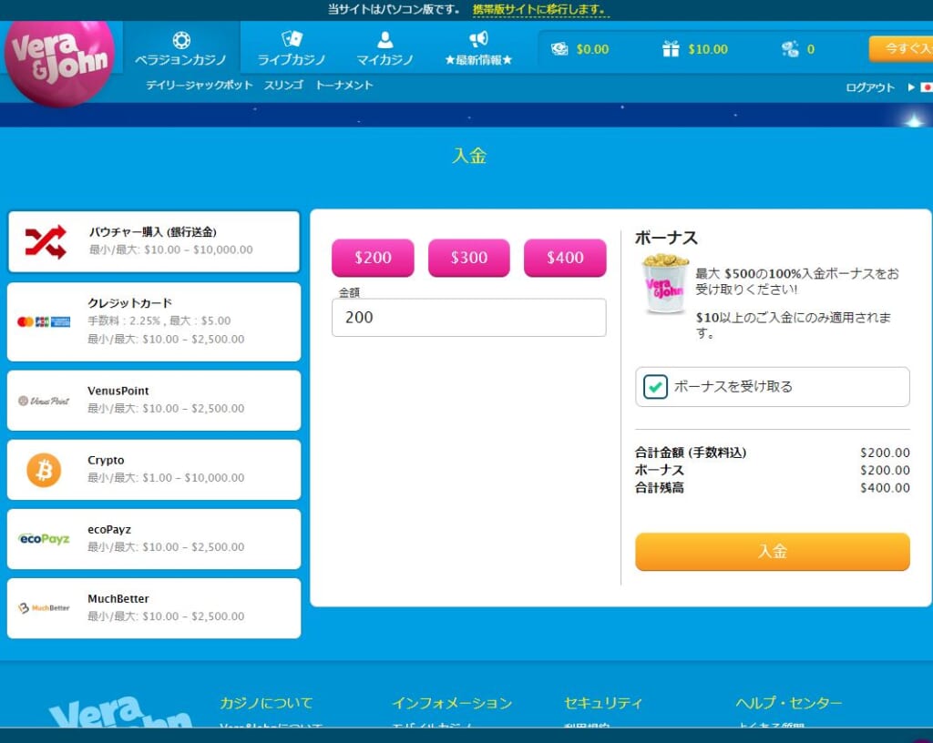
Task: Click ログアウト logout link
Action: click(870, 87)
